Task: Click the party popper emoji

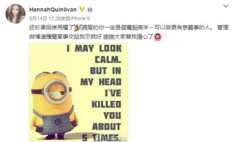Action: coord(77,28)
